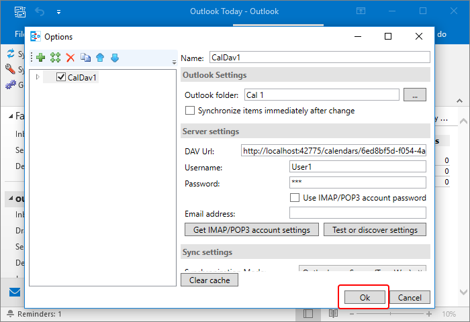Uncheck the CalDav1 profile checkbox
470x322 pixels.
pos(61,77)
